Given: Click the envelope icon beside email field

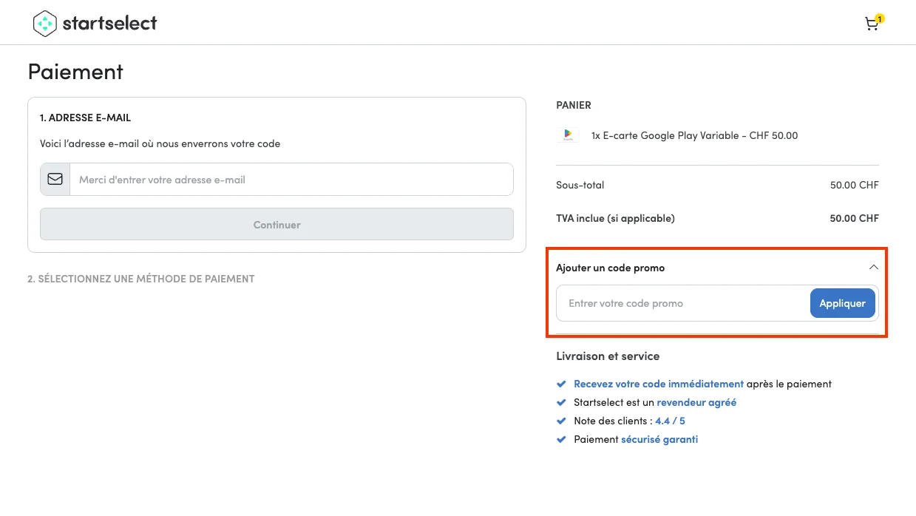Looking at the screenshot, I should coord(54,179).
